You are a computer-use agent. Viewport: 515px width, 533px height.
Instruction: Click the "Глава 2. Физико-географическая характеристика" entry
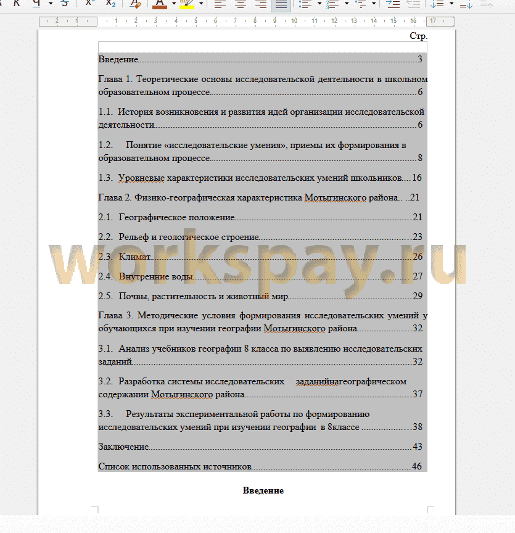(x=259, y=197)
